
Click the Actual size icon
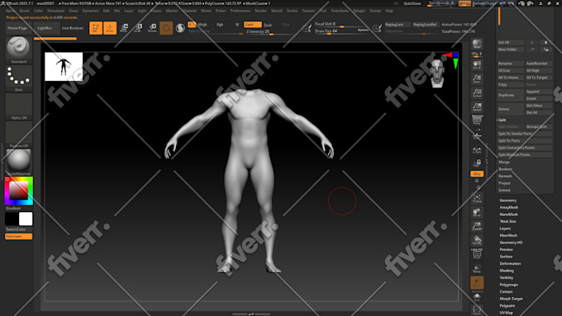pyautogui.click(x=477, y=92)
